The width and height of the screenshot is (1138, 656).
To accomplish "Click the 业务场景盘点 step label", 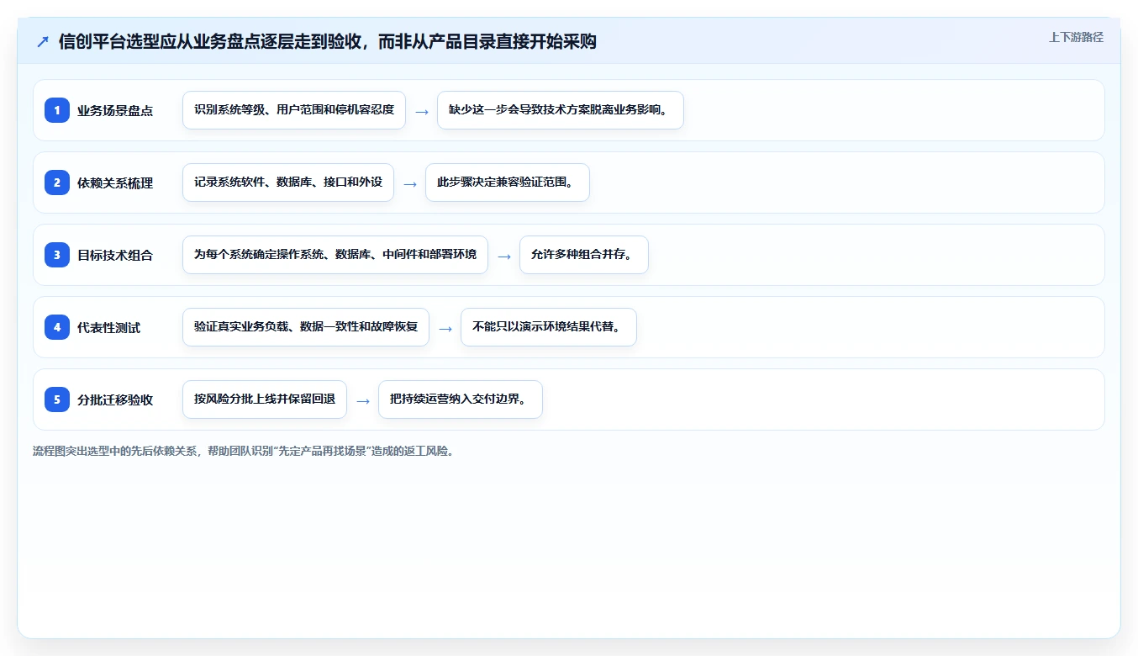I will click(115, 111).
